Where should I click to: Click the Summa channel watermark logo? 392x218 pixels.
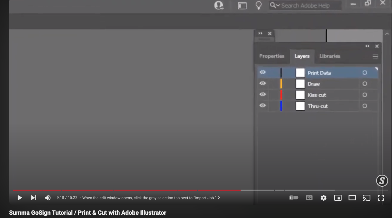(382, 181)
